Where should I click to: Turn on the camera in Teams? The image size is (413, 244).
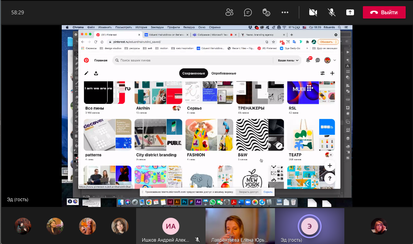(313, 12)
